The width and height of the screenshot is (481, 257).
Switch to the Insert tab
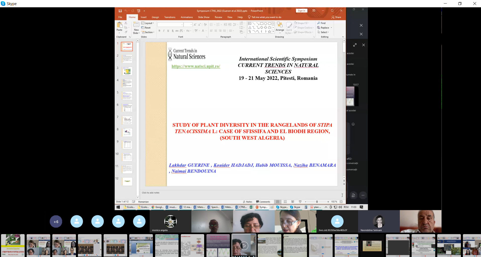(x=144, y=17)
